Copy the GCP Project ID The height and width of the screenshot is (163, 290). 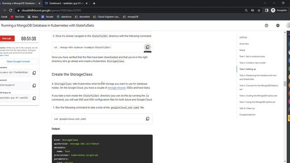pos(34,98)
